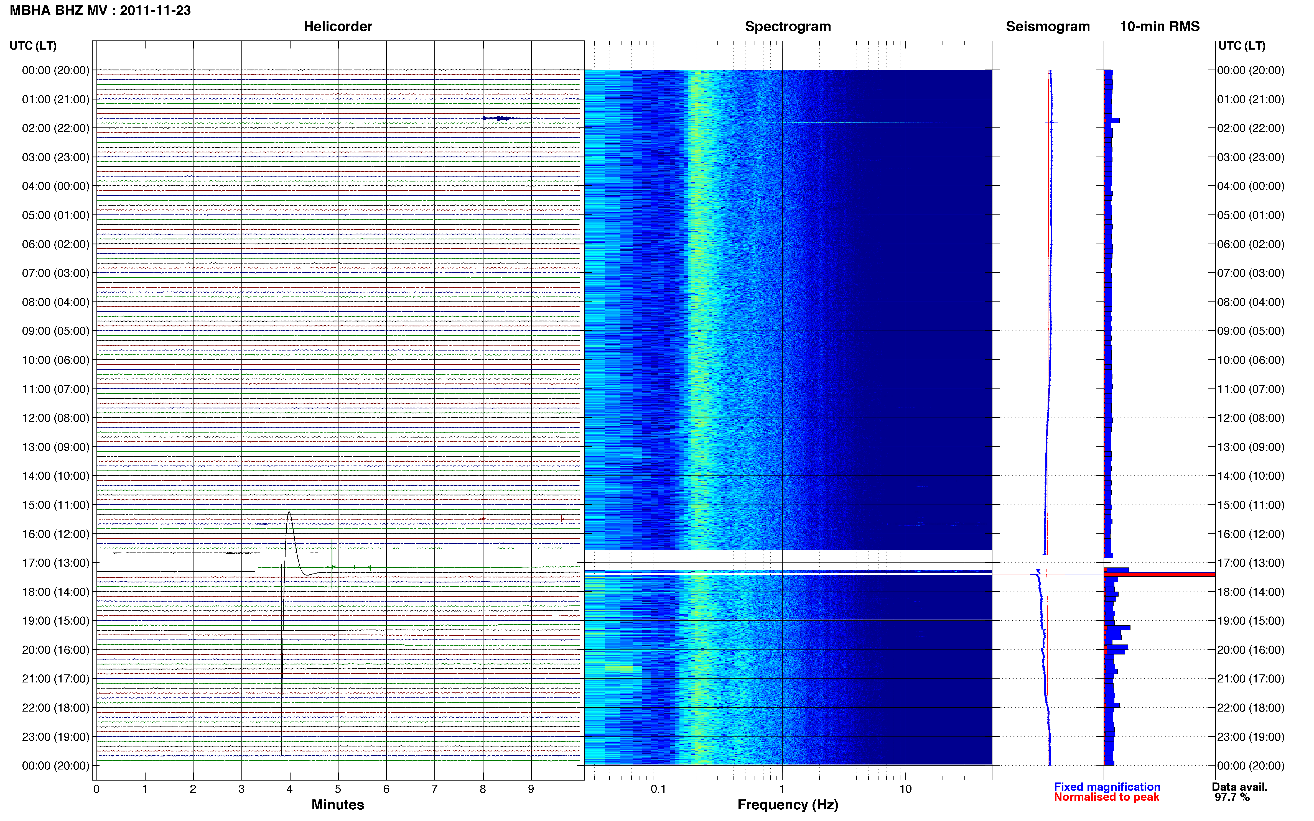Click the '9' tick on the Minutes axis
The image size is (1314, 821).
click(x=531, y=789)
